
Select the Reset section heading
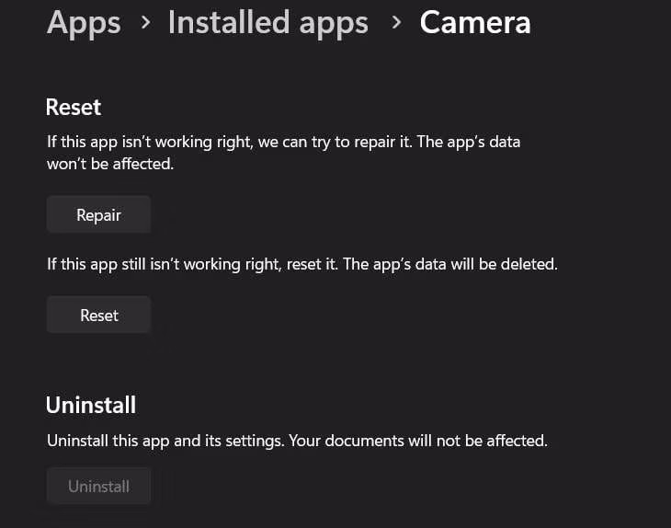coord(74,107)
